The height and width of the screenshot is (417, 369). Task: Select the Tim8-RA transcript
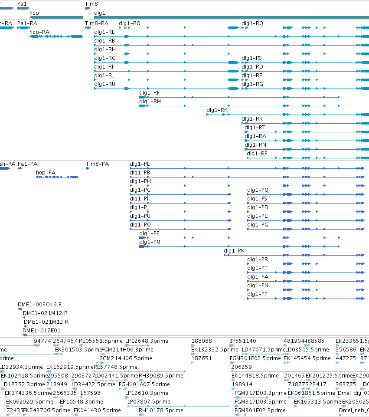[x=88, y=28]
